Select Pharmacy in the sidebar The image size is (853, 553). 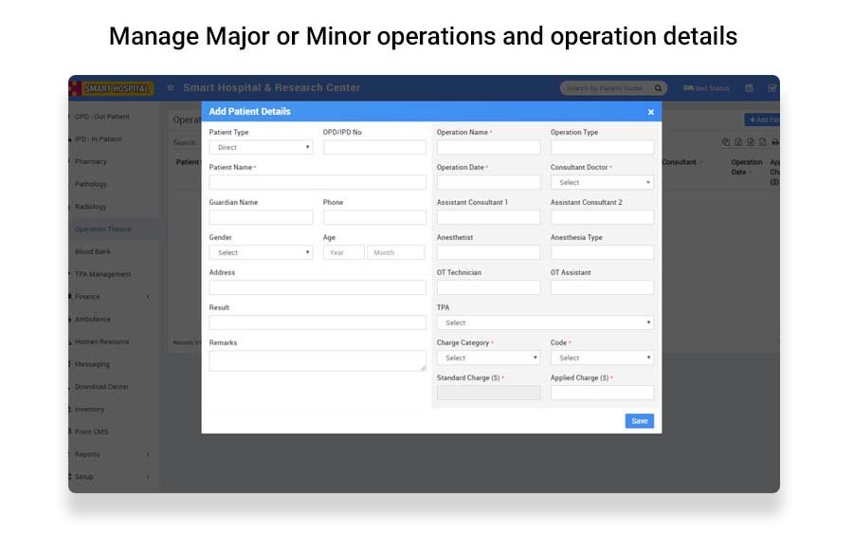91,162
